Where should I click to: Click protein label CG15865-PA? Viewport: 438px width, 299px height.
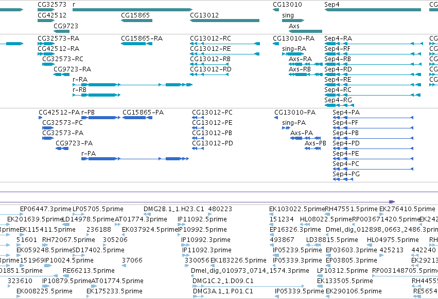143,113
